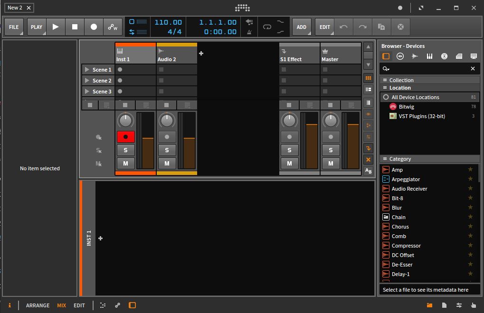Select the Compressor device
Screen dimensions: 484x313
430,246
